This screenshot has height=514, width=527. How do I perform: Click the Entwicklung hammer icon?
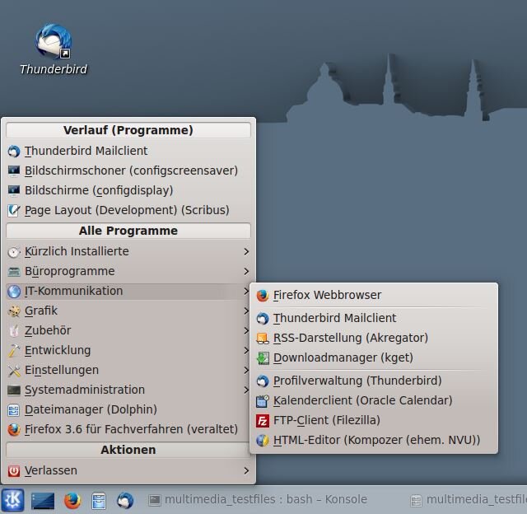(x=14, y=351)
